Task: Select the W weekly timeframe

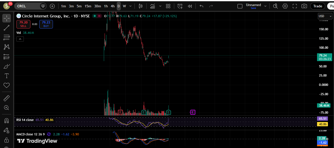Action: (x=124, y=6)
